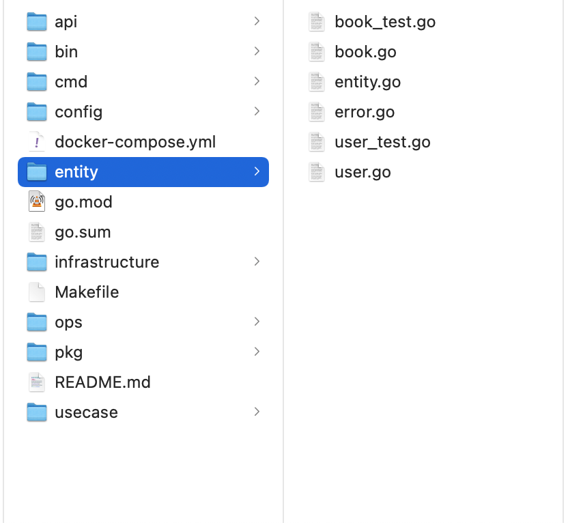Click the README.md document icon
Screen dimensions: 568x523
coord(37,382)
